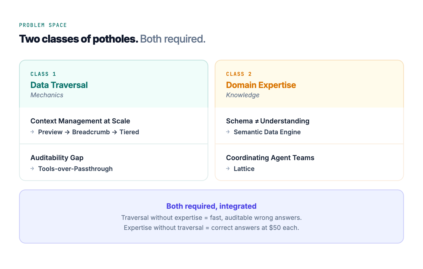Click the Coordinating Agent Teams row
Image resolution: width=423 pixels, height=269 pixels.
[x=309, y=162]
